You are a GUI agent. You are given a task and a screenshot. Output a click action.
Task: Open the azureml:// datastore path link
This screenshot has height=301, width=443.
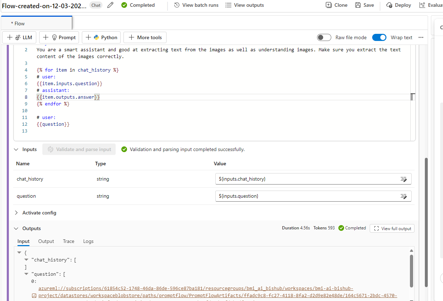(218, 292)
